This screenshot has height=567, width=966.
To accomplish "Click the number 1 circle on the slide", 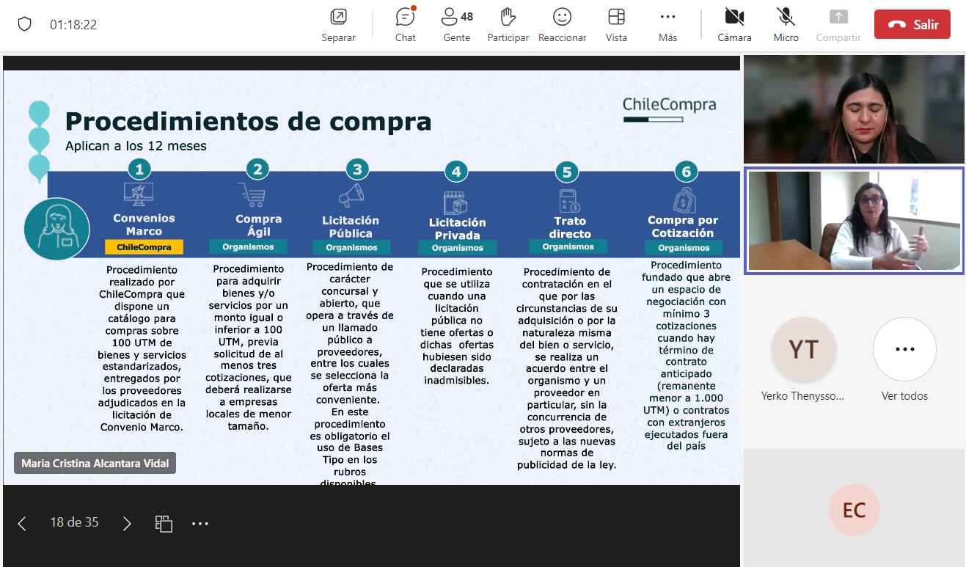I will tap(139, 170).
